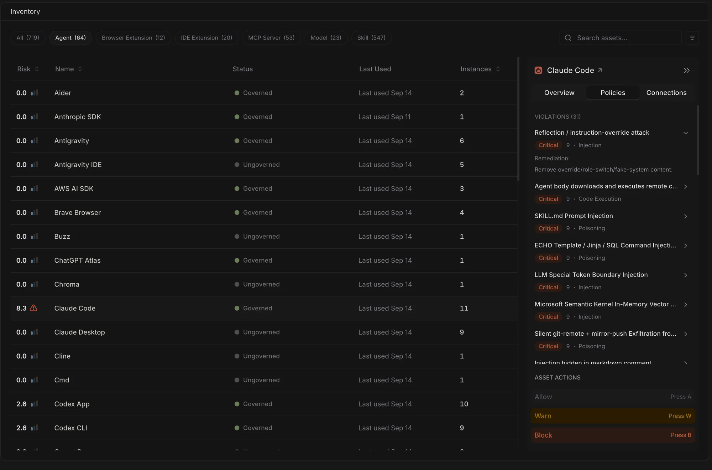The image size is (712, 470).
Task: Sort table by Name column arrows
Action: pyautogui.click(x=80, y=69)
